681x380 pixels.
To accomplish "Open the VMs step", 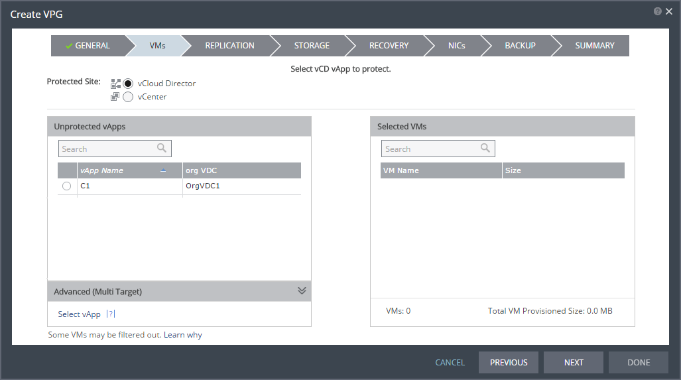I will click(x=157, y=46).
